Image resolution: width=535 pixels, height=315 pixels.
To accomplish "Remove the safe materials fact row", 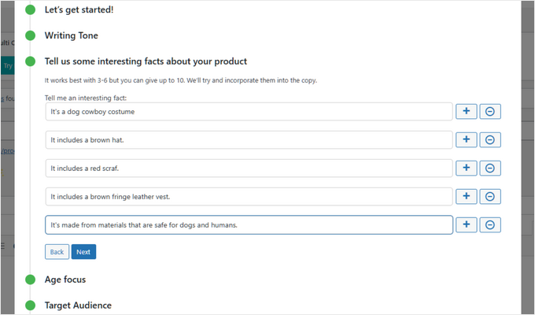I will pos(489,225).
